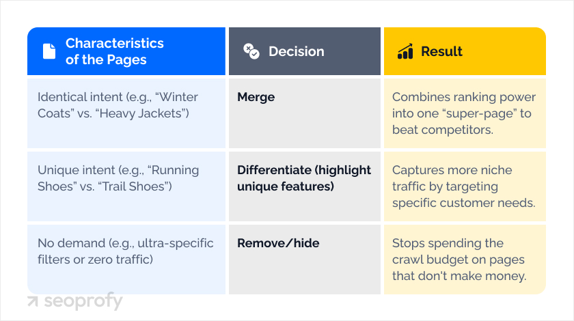Click the bar chart icon beside Result

point(405,51)
